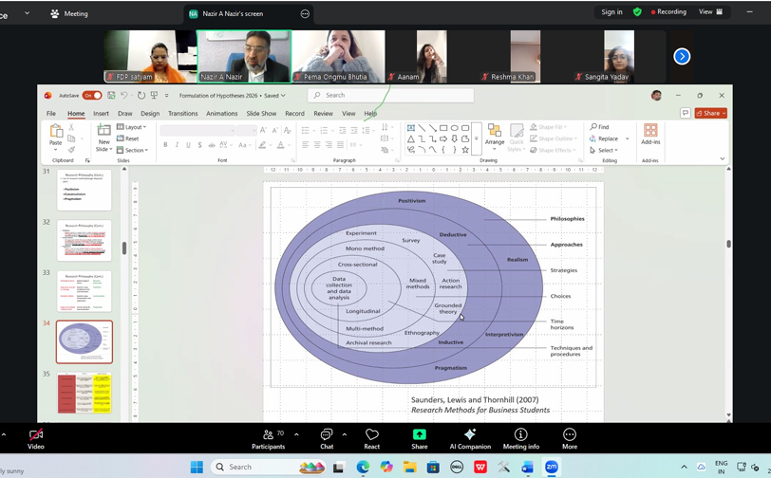
Task: Expand the Layout dropdown in Slides group
Action: coord(134,127)
